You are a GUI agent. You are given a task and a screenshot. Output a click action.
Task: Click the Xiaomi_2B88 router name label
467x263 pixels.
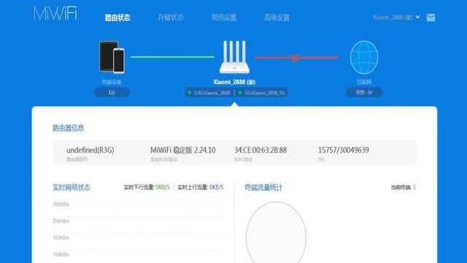tap(234, 82)
